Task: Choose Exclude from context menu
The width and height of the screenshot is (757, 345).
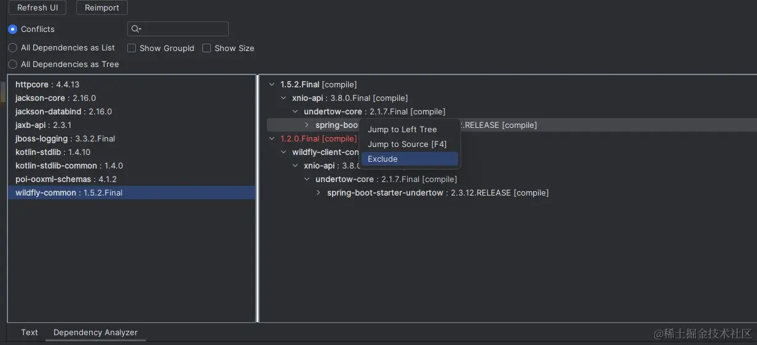Action: (410, 159)
